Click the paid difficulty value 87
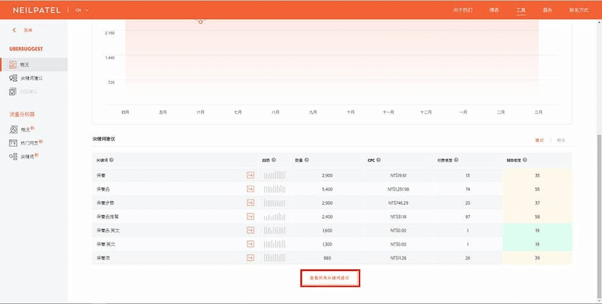Screen dimensions: 602x304 click(468, 217)
